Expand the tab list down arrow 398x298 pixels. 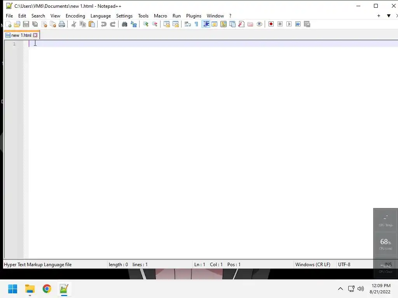tap(389, 16)
